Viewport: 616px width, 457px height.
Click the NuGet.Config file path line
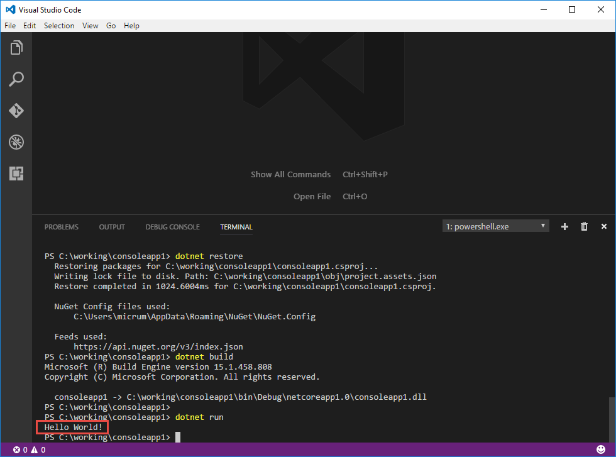pos(194,316)
